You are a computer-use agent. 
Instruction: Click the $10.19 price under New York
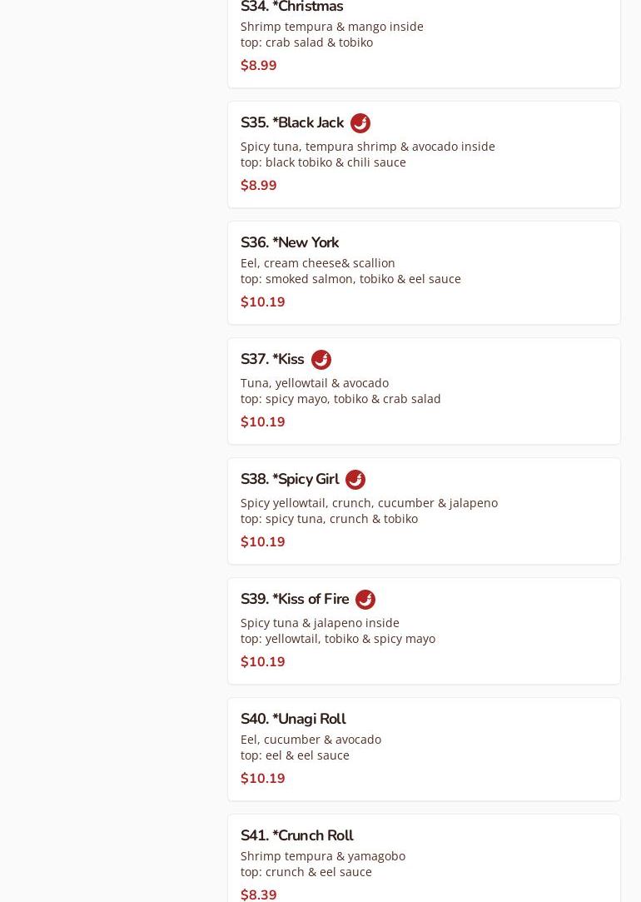coord(263,301)
